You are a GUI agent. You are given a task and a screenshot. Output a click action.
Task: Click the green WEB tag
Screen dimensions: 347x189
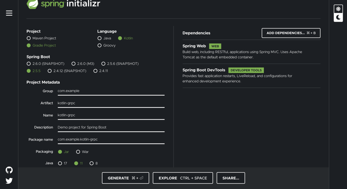point(215,46)
